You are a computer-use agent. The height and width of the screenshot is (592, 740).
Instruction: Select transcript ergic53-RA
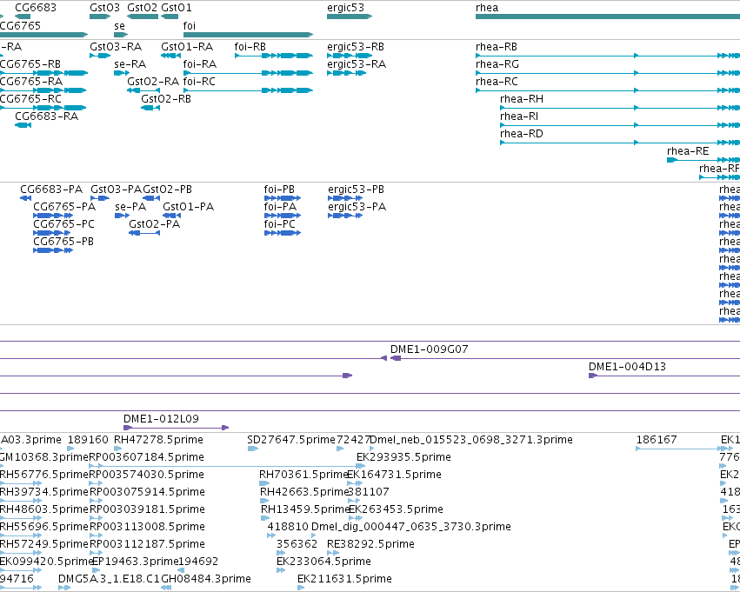(346, 73)
